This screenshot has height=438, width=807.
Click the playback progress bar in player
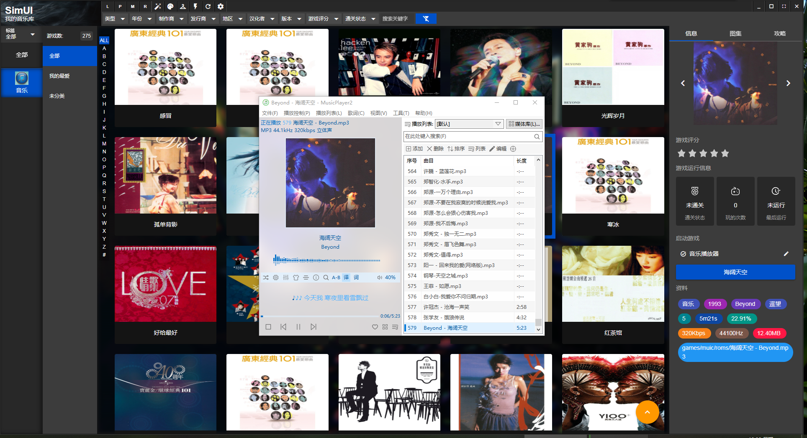(320, 316)
